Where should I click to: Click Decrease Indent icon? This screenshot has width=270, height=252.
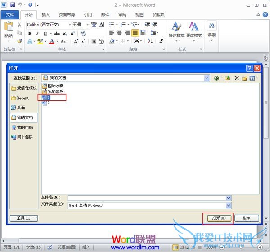147,25
